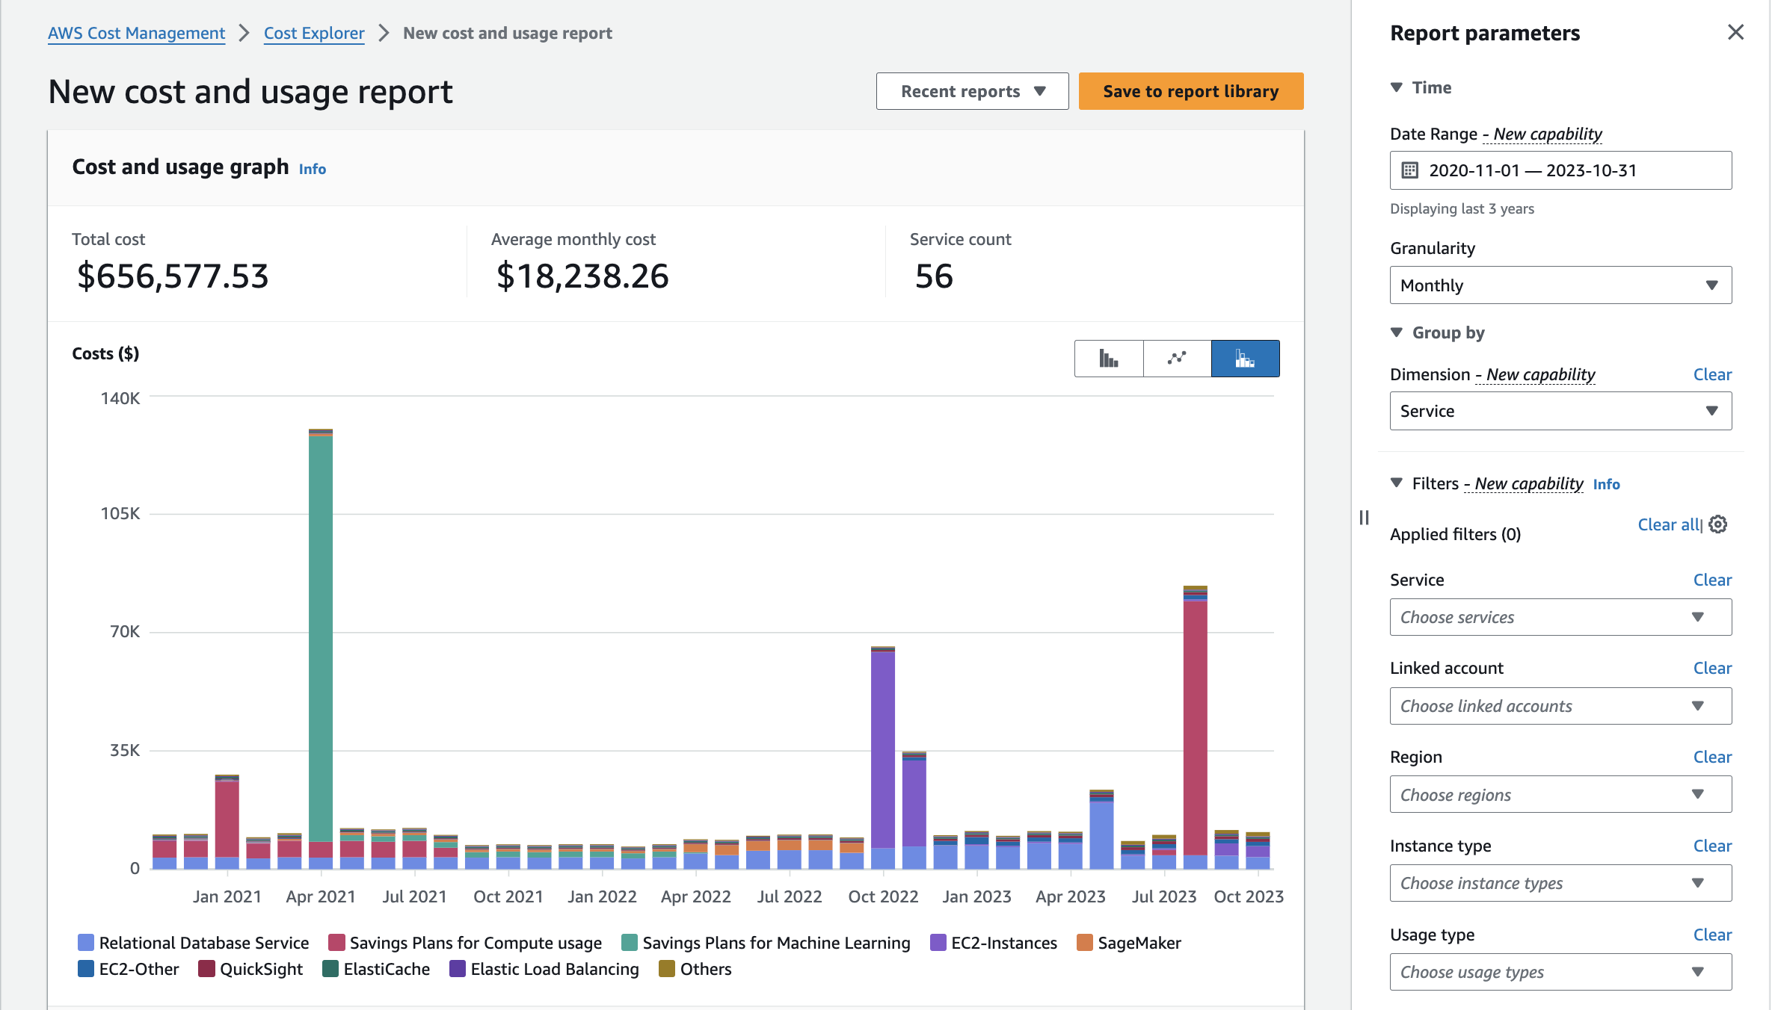Collapse the Time section

(1396, 87)
